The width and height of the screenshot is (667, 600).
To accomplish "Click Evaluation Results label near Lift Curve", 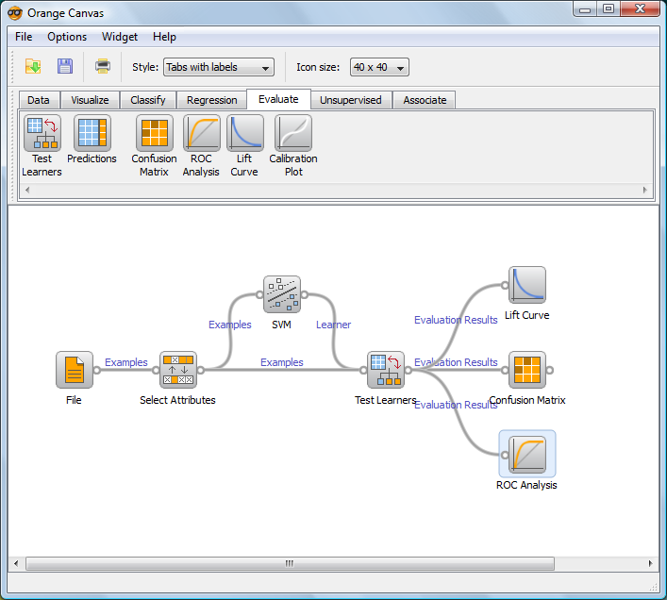I will pyautogui.click(x=456, y=320).
